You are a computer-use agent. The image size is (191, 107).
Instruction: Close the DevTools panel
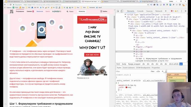[x=186, y=11]
